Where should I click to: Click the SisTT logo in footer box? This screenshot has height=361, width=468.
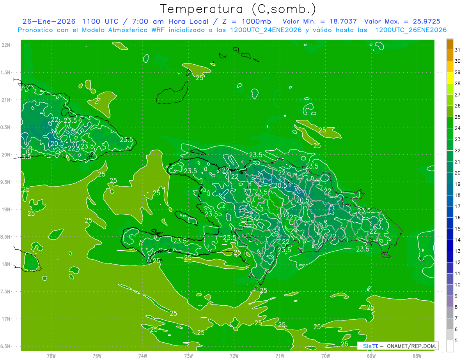coord(370,346)
